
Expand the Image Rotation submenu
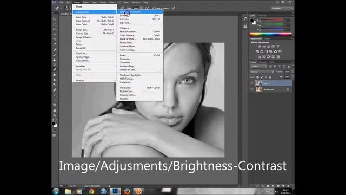point(95,37)
